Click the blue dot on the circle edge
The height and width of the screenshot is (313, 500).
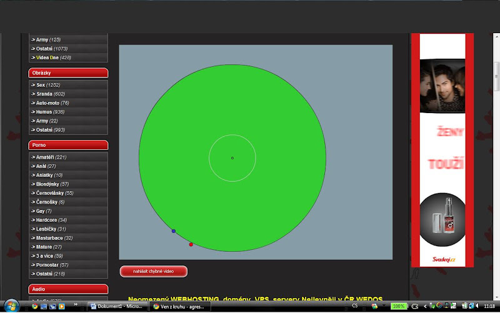click(x=174, y=231)
